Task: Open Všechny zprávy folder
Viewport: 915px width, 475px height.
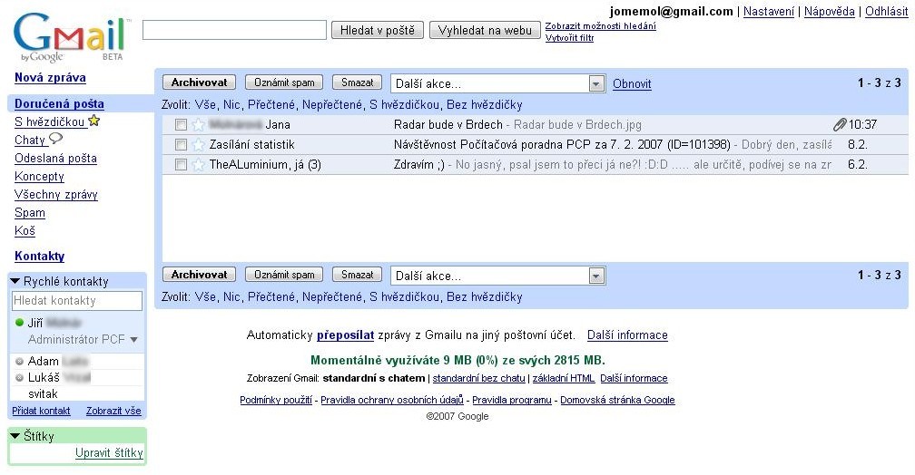Action: [x=56, y=194]
